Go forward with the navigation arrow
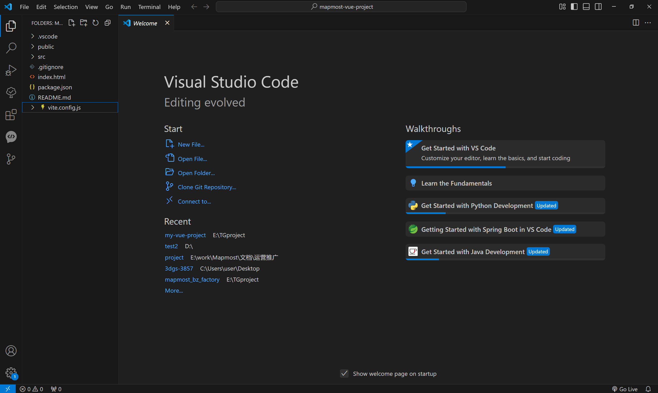658x393 pixels. pyautogui.click(x=206, y=7)
